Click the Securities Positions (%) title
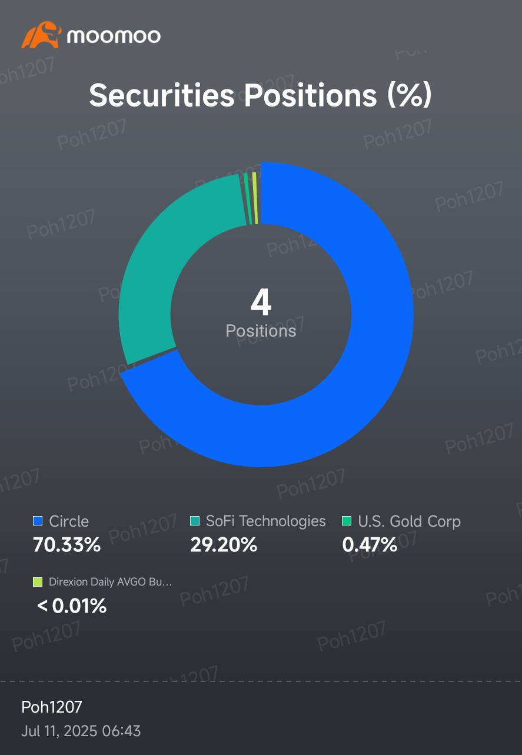Viewport: 522px width, 755px height. [261, 95]
